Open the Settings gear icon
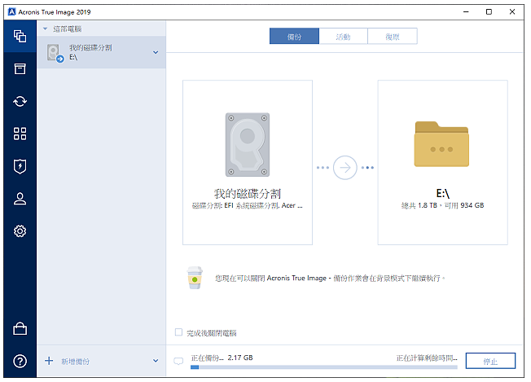This screenshot has height=382, width=531. coord(20,231)
